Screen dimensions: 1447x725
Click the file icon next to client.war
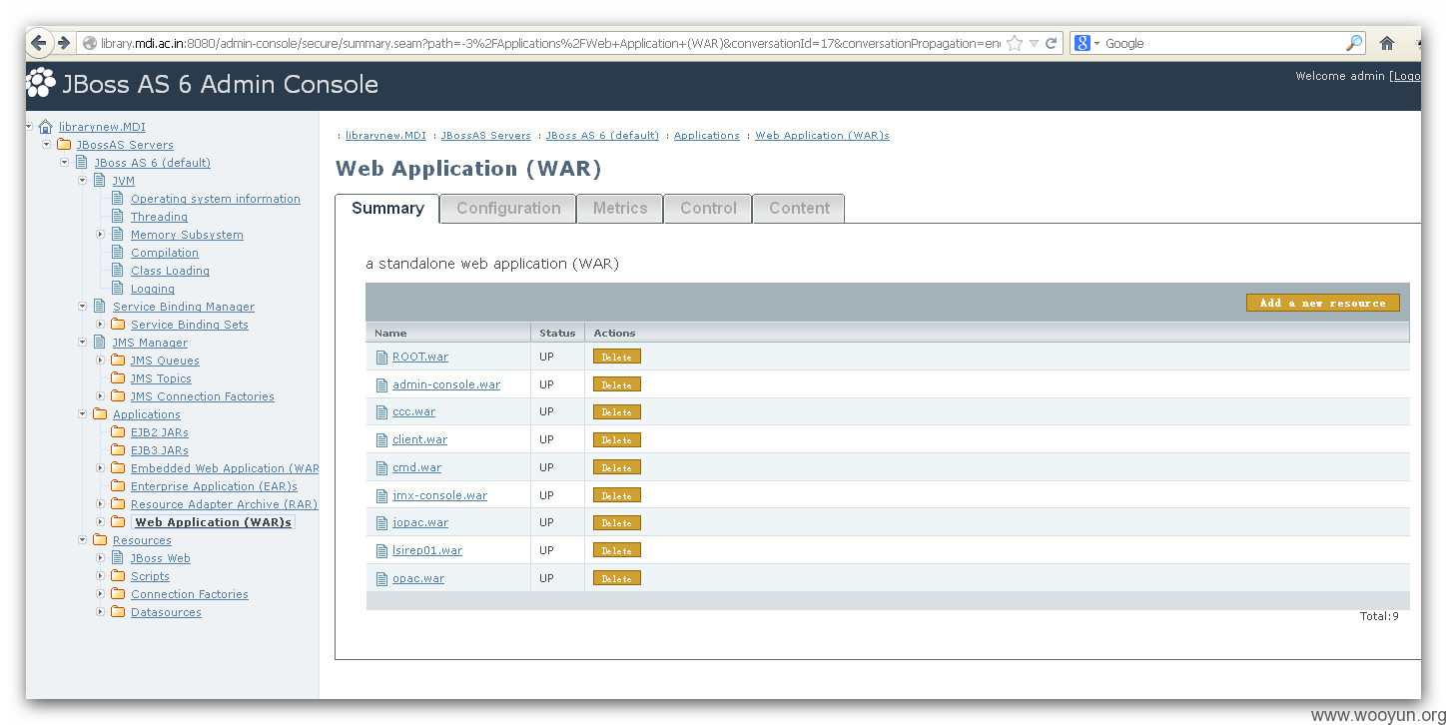(381, 439)
